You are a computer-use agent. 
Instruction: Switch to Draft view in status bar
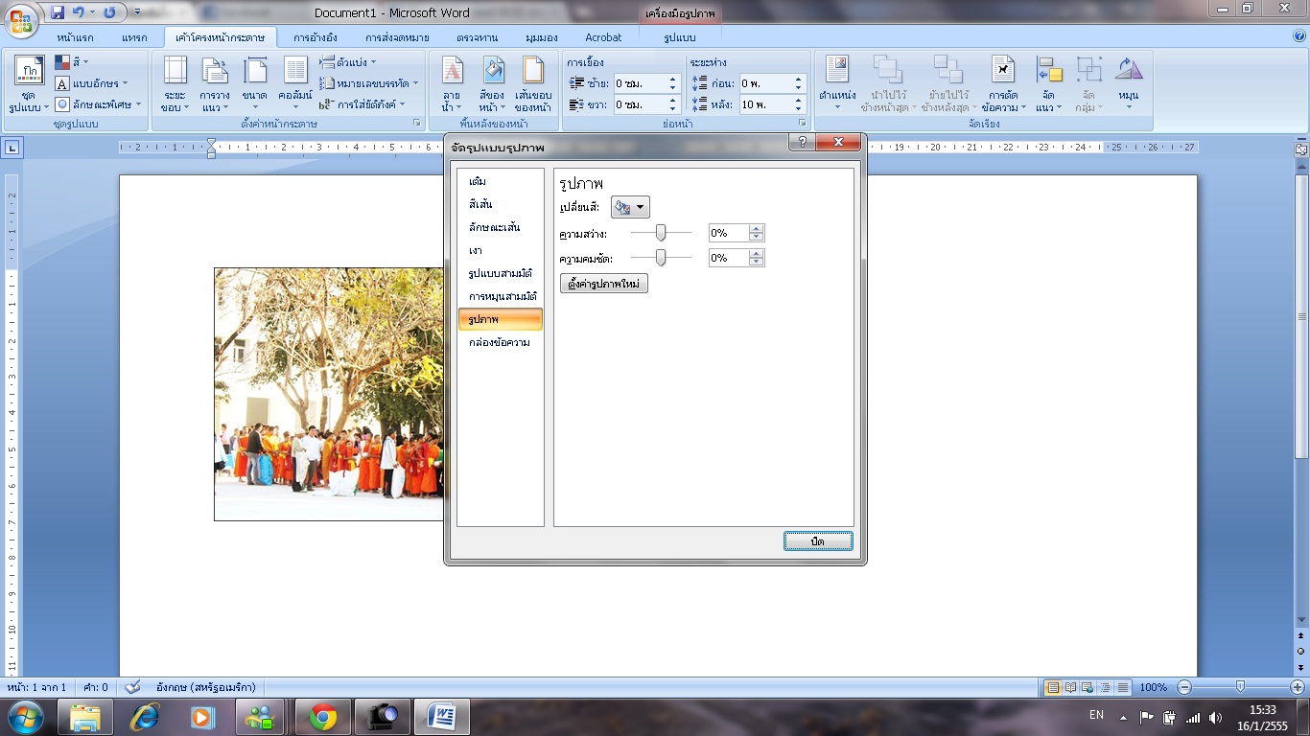tap(1122, 687)
